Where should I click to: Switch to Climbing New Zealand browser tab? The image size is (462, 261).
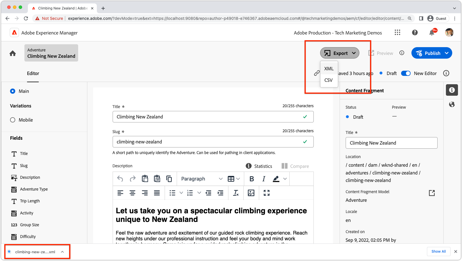[63, 8]
